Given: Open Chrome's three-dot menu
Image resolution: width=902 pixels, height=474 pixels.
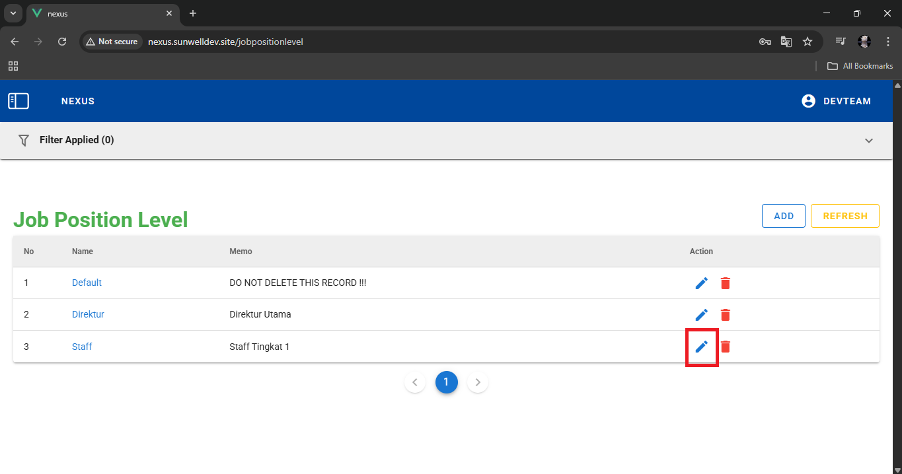Looking at the screenshot, I should pyautogui.click(x=887, y=42).
